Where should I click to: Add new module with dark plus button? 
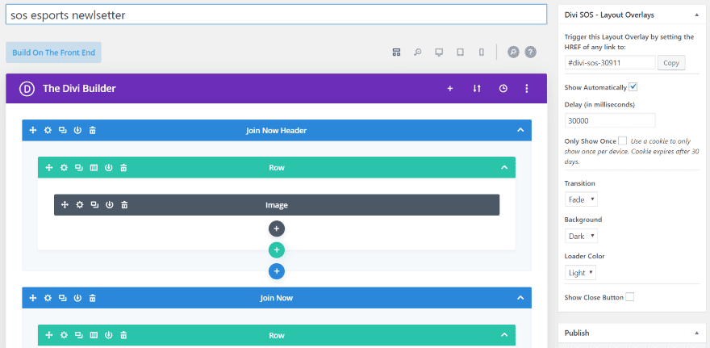click(277, 229)
